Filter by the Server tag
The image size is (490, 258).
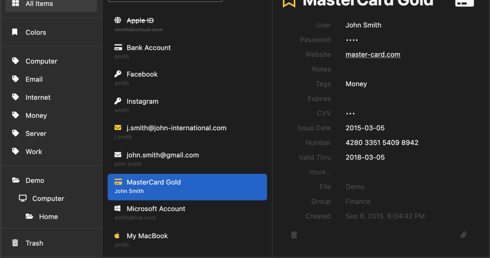click(36, 133)
